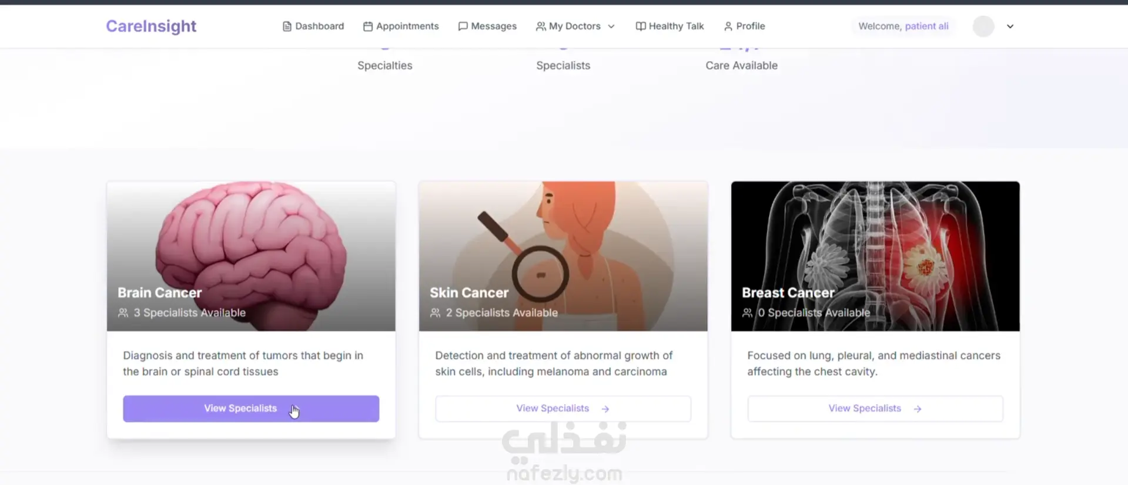Go to Healthy Talk page

pyautogui.click(x=670, y=26)
